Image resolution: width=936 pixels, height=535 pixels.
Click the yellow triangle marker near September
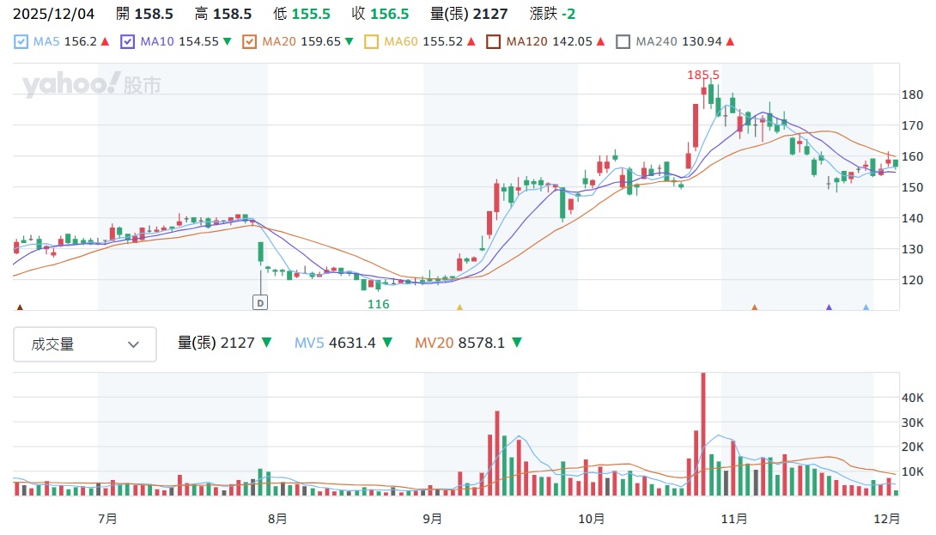click(459, 307)
